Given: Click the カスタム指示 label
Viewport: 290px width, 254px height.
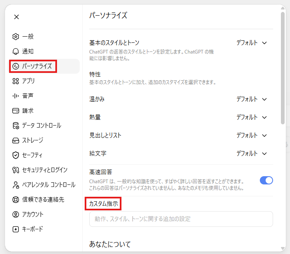Looking at the screenshot, I should pyautogui.click(x=104, y=204).
